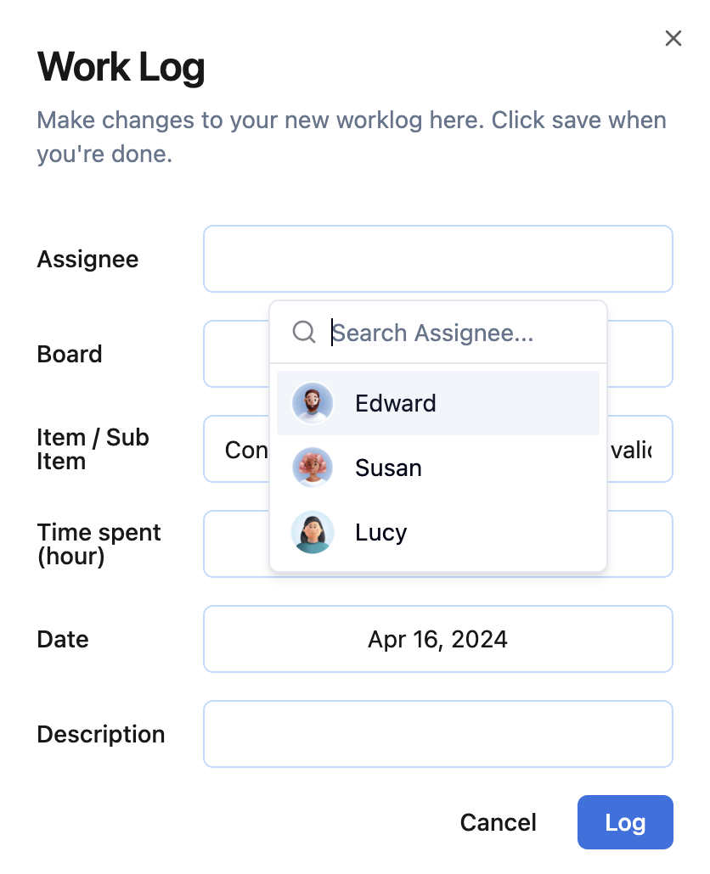Pick Lucy from the assignee options

pyautogui.click(x=381, y=532)
